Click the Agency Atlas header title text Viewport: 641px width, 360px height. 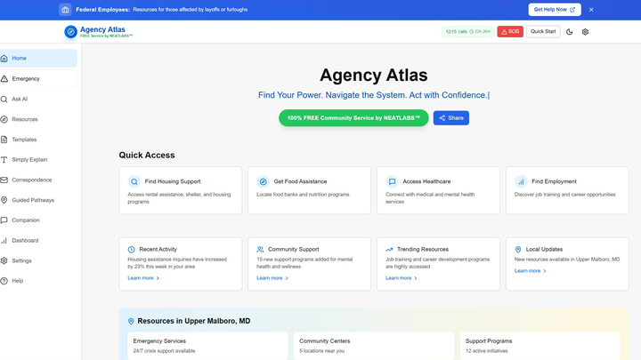tap(102, 29)
